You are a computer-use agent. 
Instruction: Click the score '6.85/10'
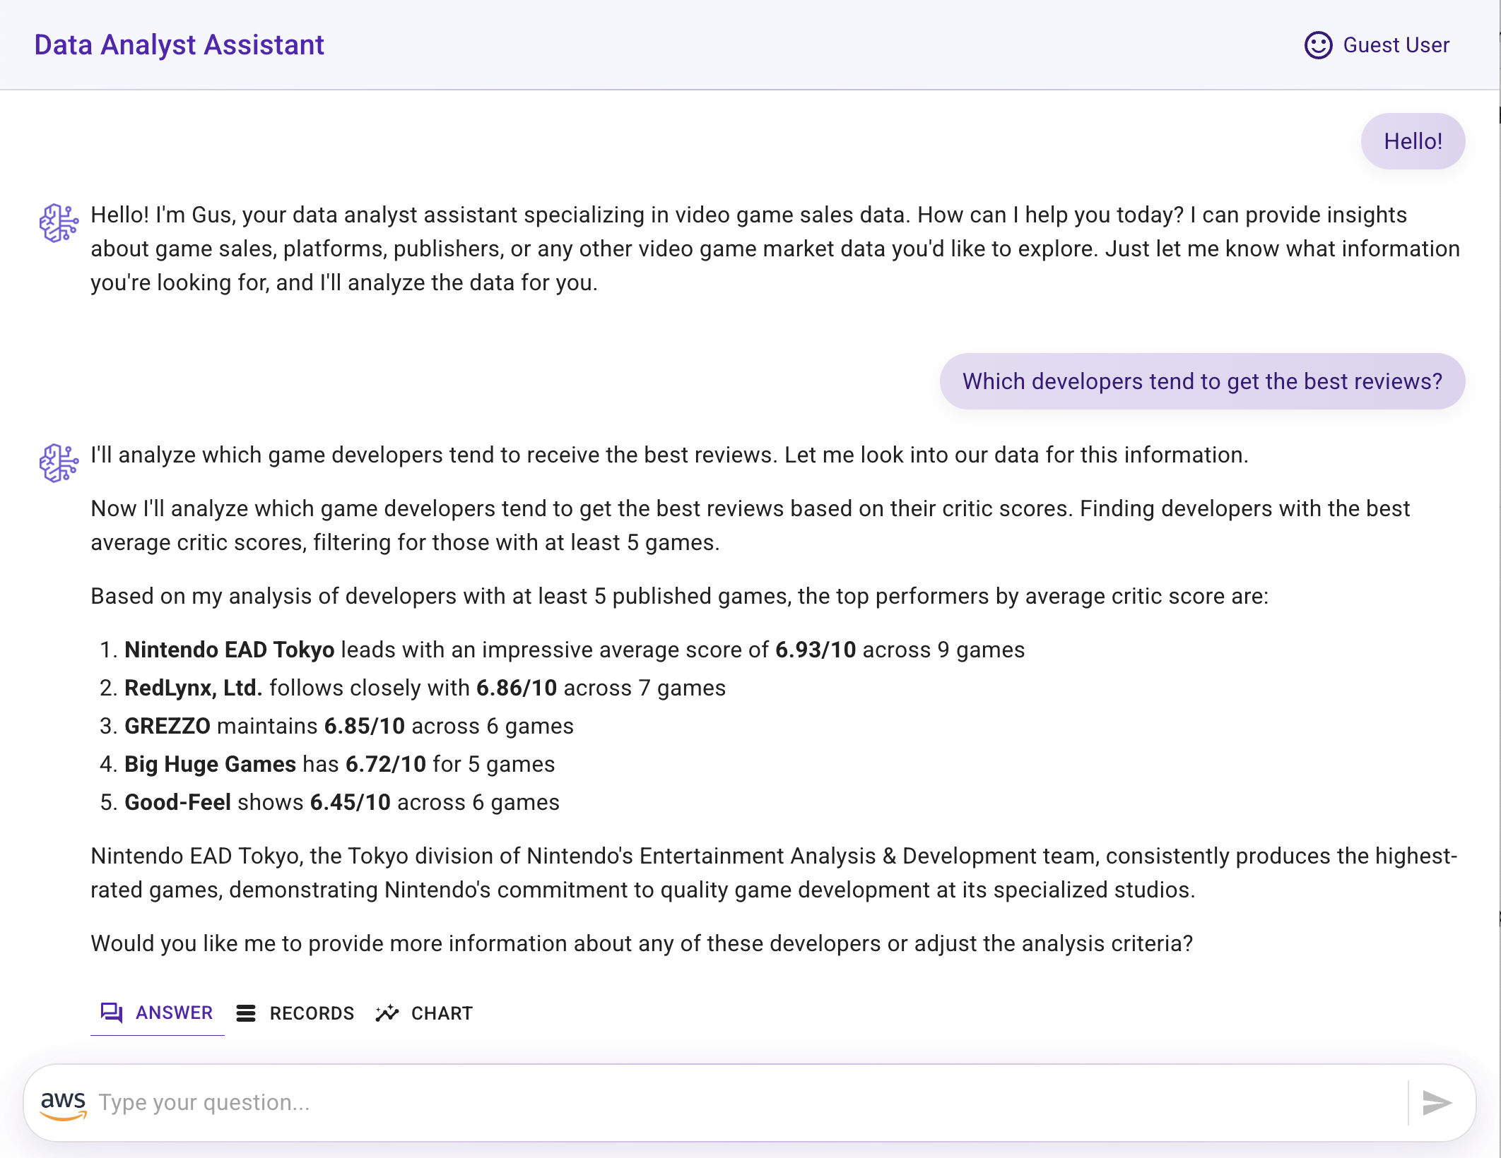coord(365,726)
